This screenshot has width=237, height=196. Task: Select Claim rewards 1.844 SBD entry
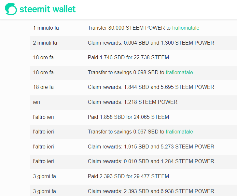(151, 87)
